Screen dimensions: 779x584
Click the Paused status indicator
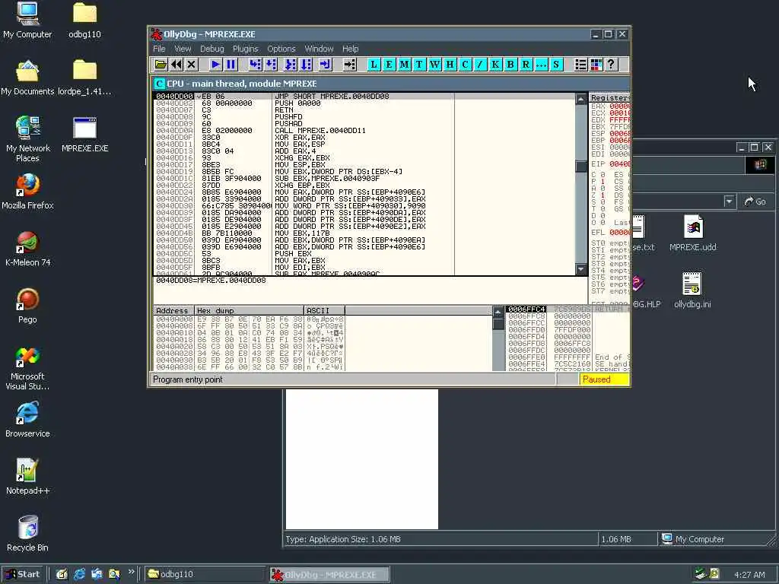click(x=603, y=379)
